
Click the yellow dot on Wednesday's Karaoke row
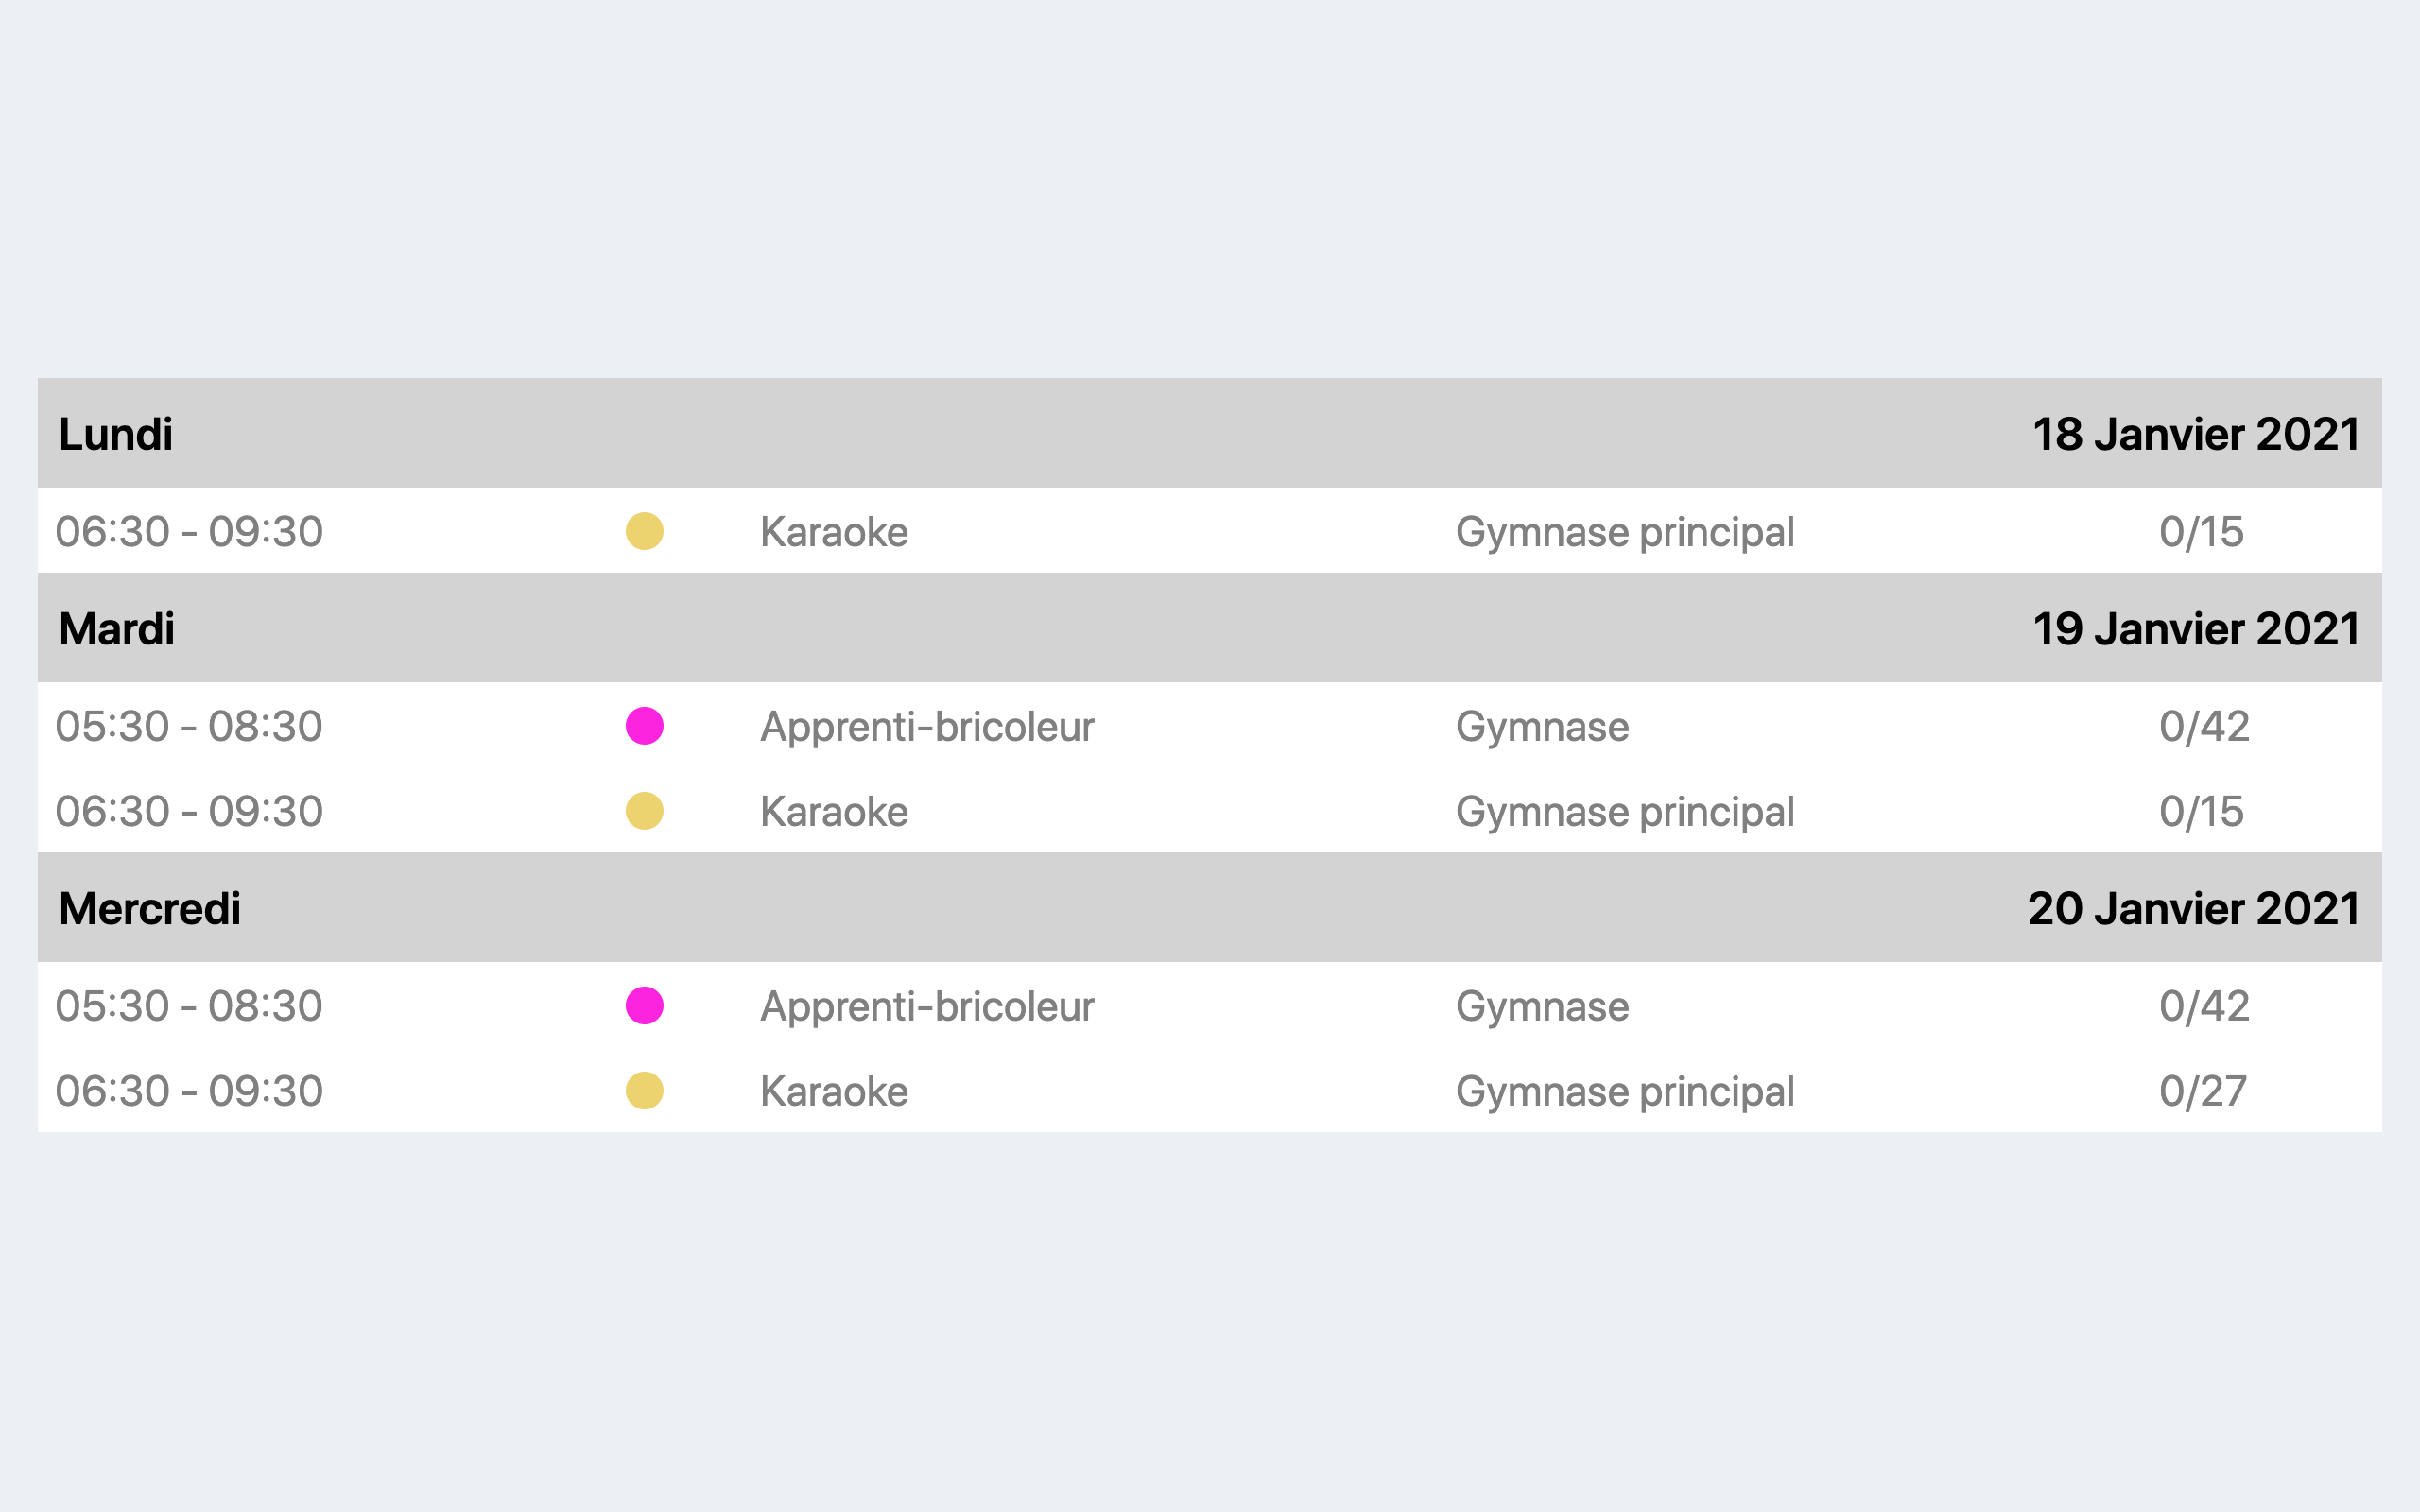tap(644, 1091)
